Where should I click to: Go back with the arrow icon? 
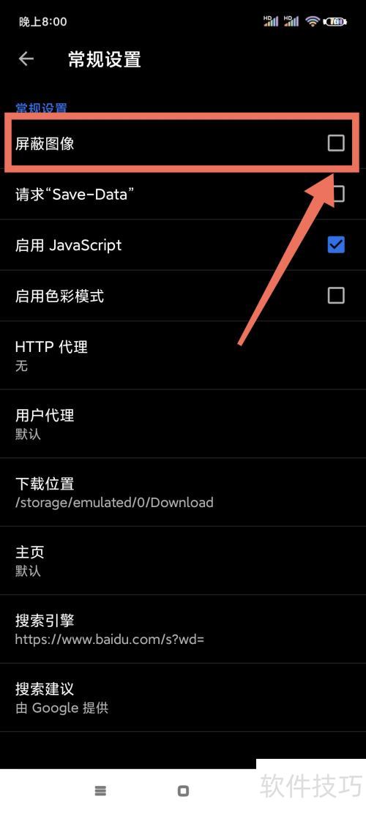(26, 59)
